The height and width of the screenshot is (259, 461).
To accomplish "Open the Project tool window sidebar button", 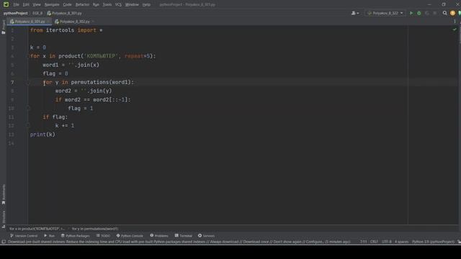I will 3,27.
